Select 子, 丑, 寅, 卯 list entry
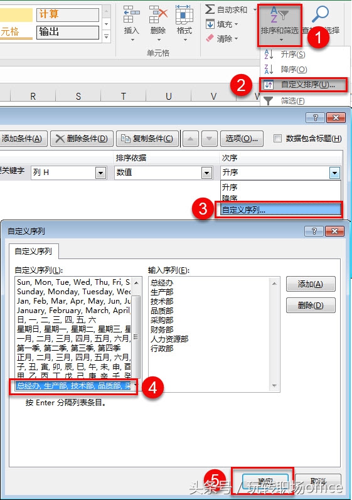This screenshot has width=352, height=500. 73,367
